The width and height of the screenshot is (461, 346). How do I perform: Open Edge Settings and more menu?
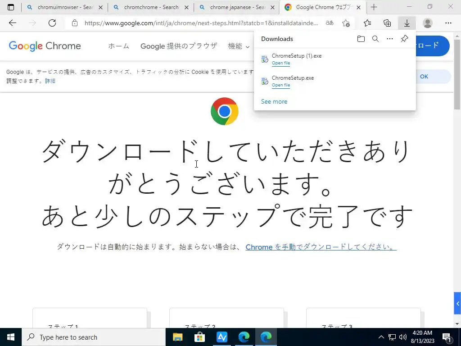448,23
